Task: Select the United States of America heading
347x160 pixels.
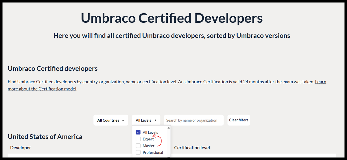Action: pyautogui.click(x=45, y=137)
